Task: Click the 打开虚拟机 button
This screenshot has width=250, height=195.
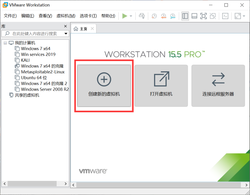Action: tap(161, 86)
